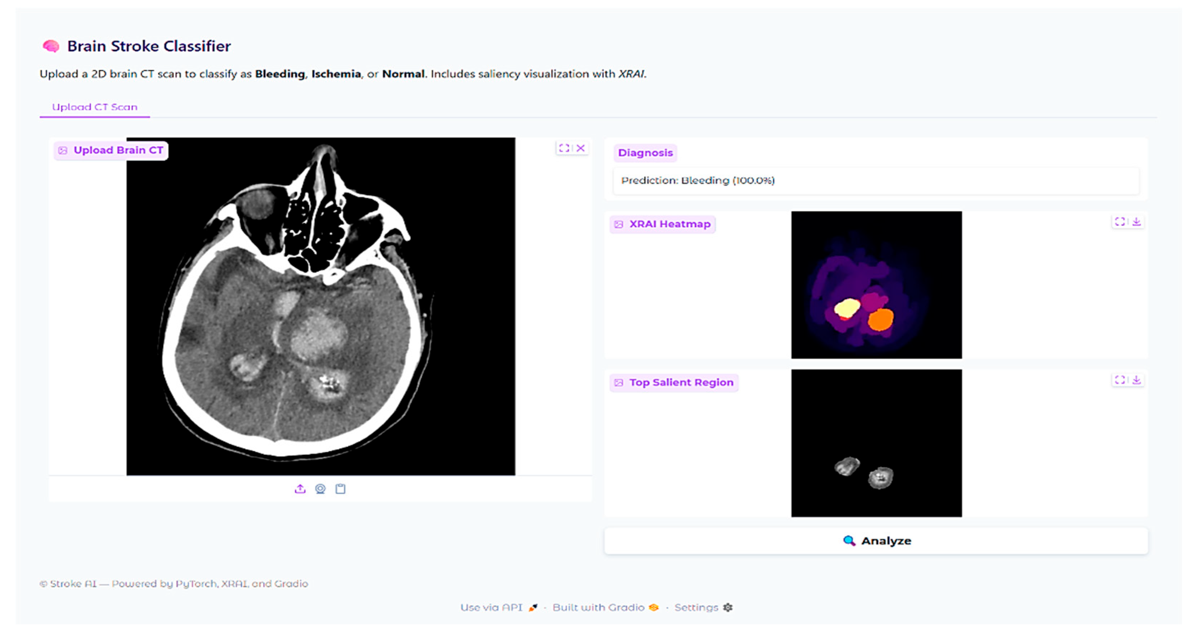Click the brain logo beside the title
This screenshot has width=1196, height=637.
click(x=51, y=46)
